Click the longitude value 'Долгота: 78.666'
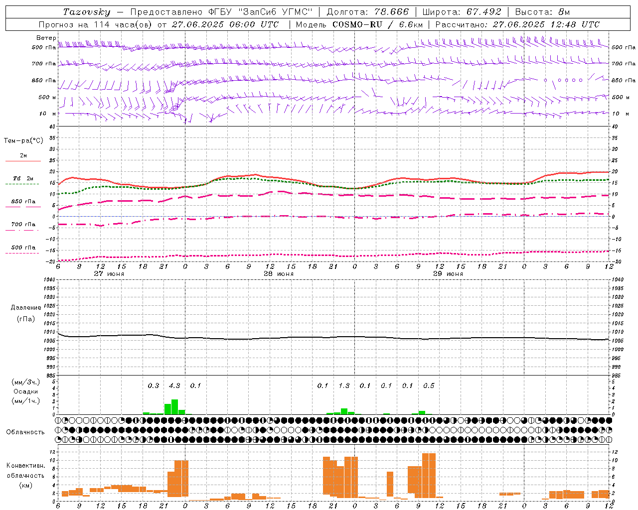The width and height of the screenshot is (638, 510). 367,12
